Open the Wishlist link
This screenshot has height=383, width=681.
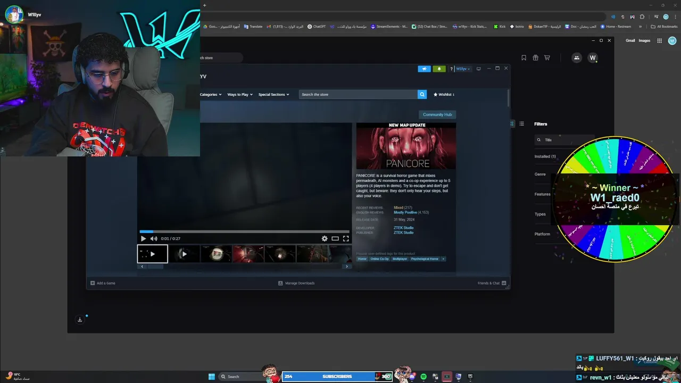(444, 94)
